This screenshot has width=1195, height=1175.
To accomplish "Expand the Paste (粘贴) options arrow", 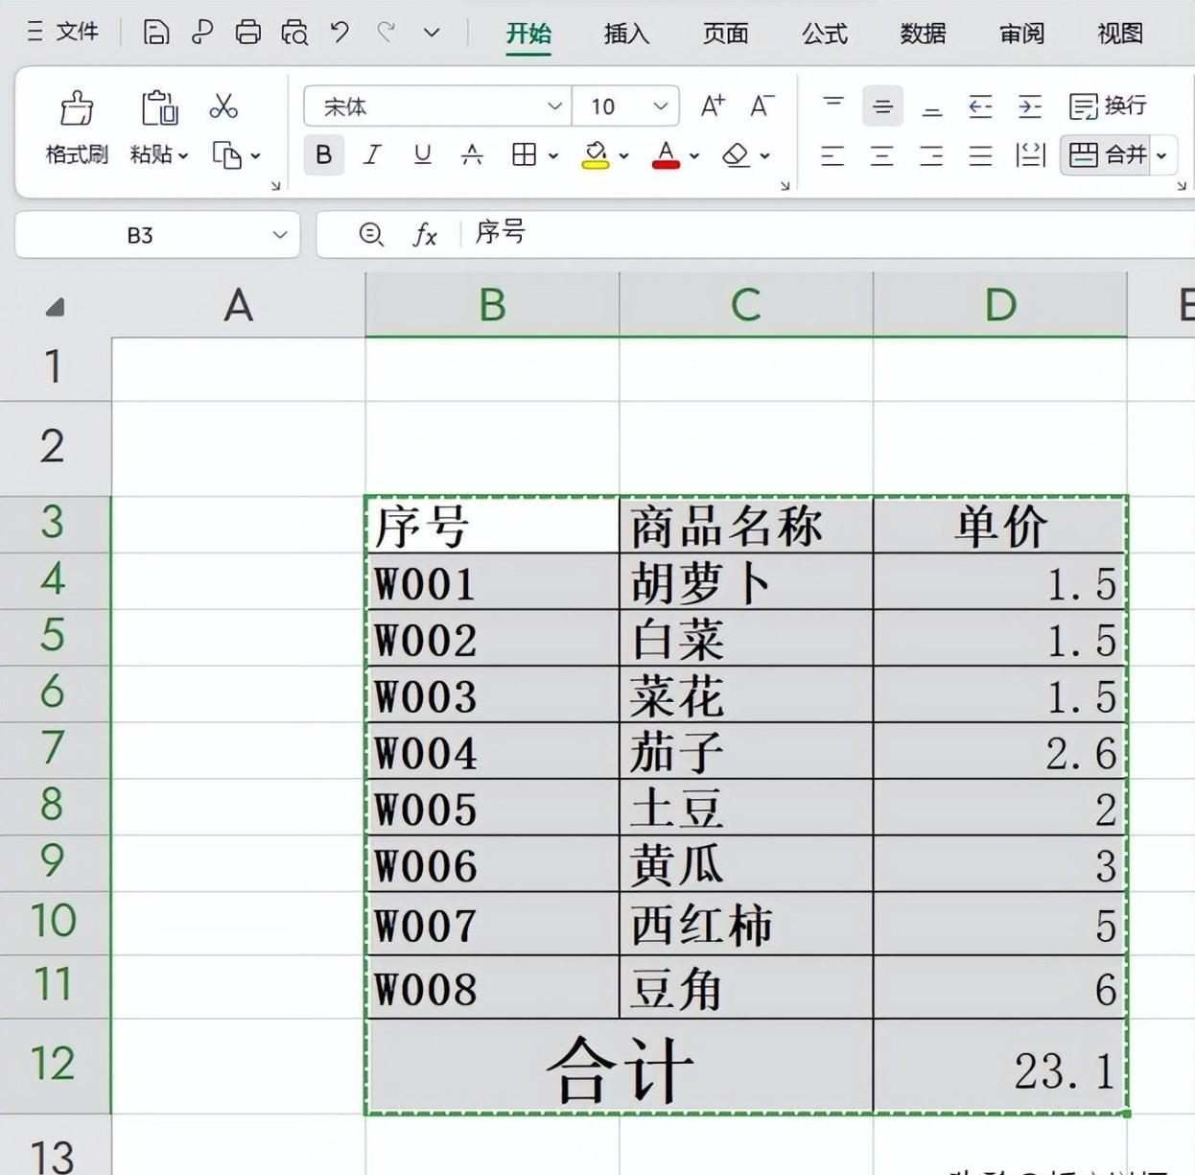I will pos(183,155).
